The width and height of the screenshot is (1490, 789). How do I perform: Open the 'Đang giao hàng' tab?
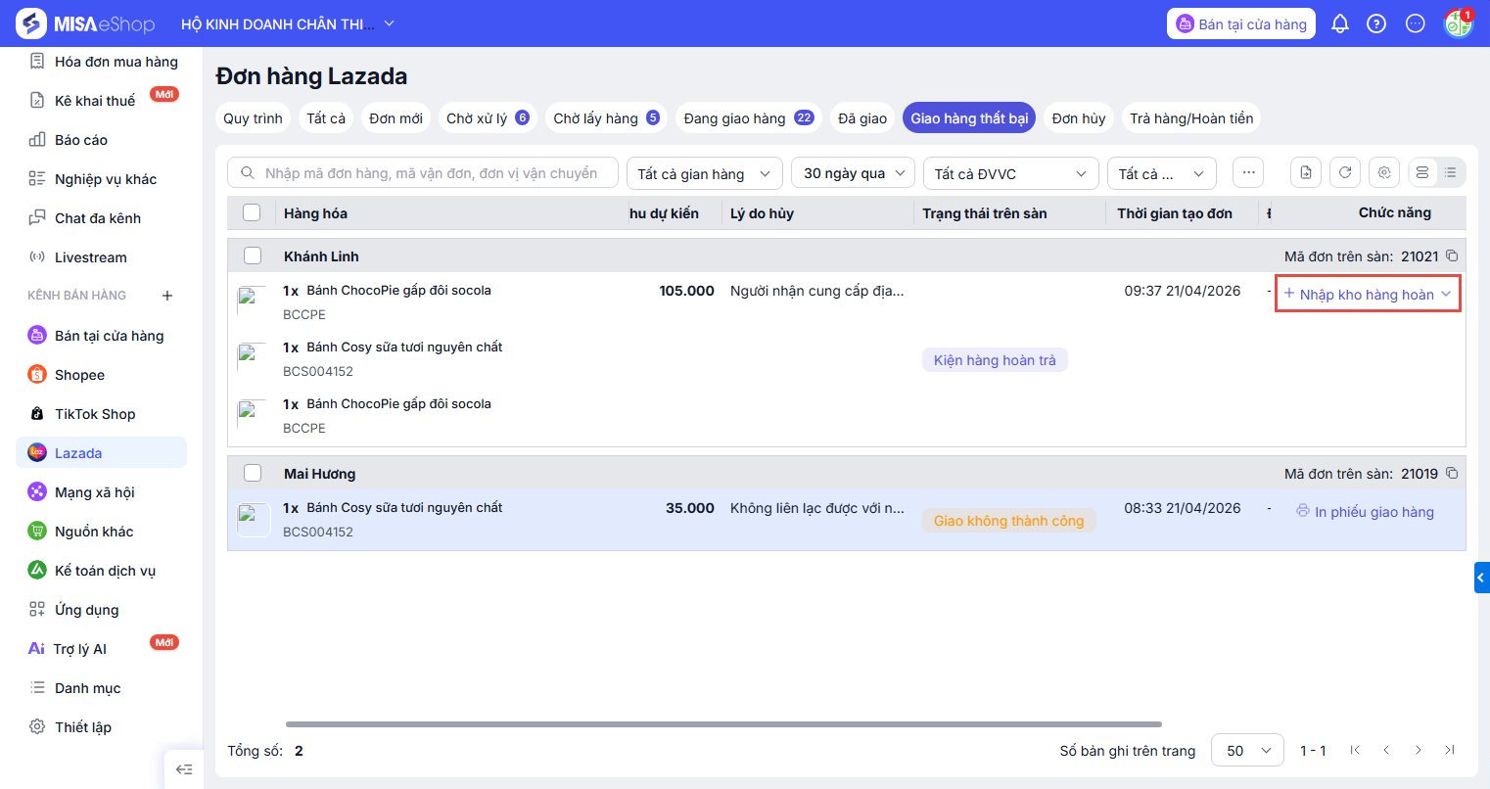[x=748, y=118]
